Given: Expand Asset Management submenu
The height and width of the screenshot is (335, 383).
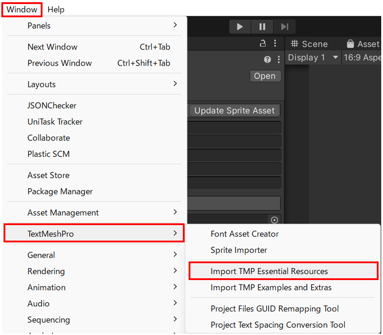Looking at the screenshot, I should (94, 213).
